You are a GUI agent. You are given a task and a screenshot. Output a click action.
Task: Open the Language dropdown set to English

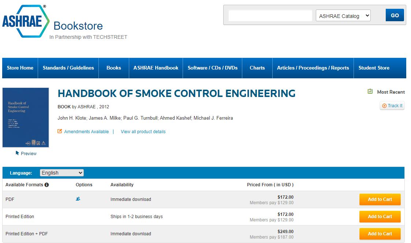[x=61, y=172]
